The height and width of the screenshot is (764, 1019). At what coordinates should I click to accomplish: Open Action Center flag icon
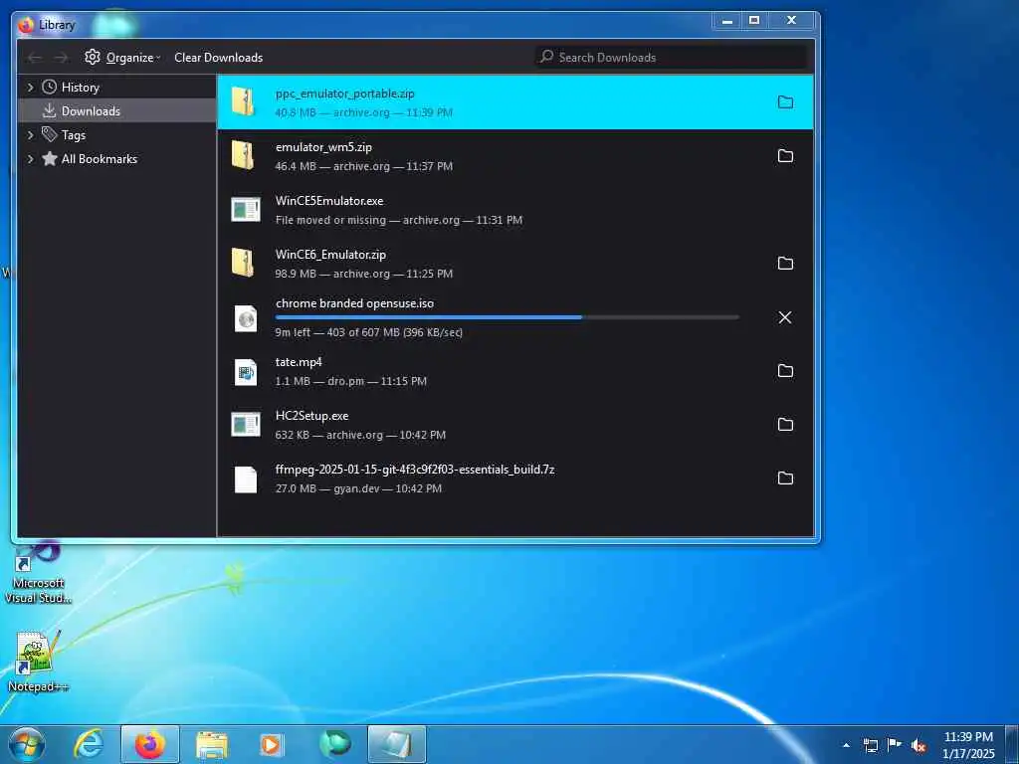point(895,745)
